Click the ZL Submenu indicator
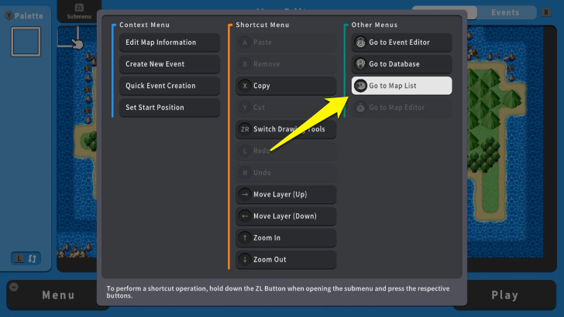Screen dimensions: 564x317 [78, 12]
